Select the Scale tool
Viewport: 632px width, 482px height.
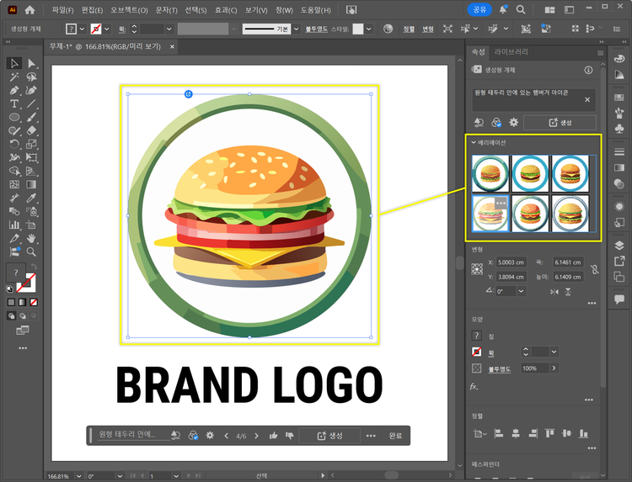tap(31, 144)
